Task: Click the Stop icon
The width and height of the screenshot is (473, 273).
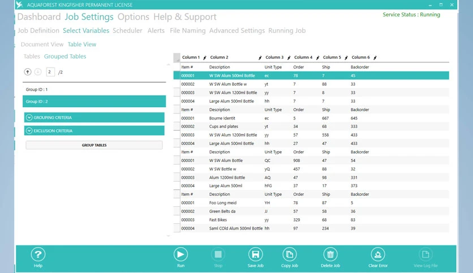Action: 218,254
